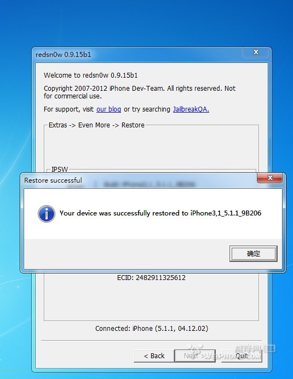Click the successfully restored iPhone3,1_5.1.1_9B206 message
The height and width of the screenshot is (379, 293).
click(x=160, y=213)
